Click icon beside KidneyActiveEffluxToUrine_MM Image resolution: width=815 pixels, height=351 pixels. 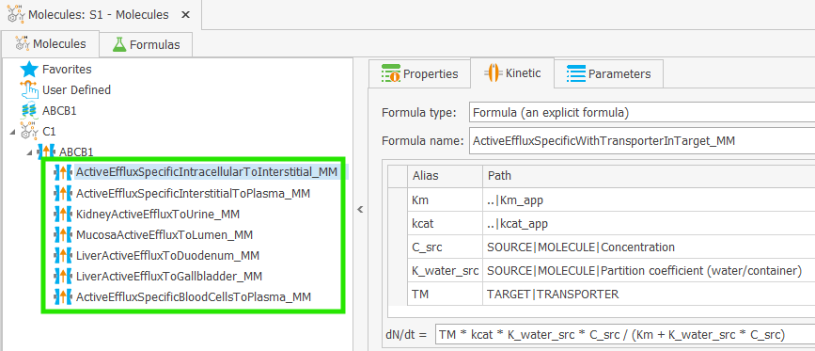63,214
